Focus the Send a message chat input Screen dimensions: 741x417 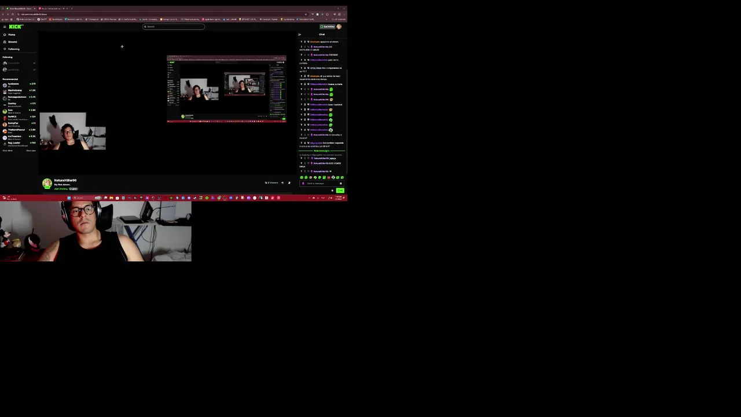pyautogui.click(x=321, y=184)
